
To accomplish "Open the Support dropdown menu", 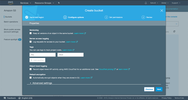I will click(x=176, y=3).
